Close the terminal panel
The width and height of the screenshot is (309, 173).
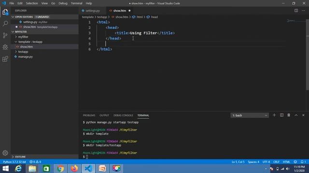pos(303,115)
